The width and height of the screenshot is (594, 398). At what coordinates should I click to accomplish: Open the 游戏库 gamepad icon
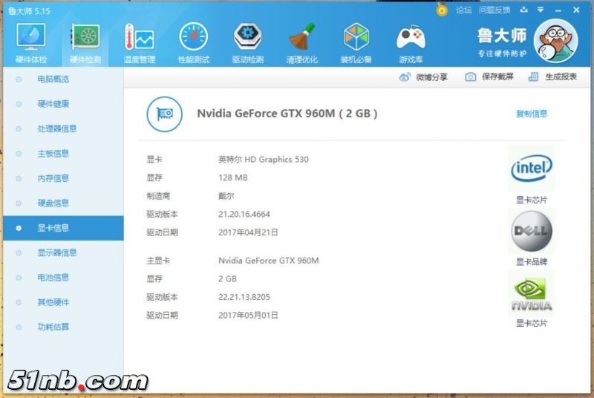pos(410,42)
